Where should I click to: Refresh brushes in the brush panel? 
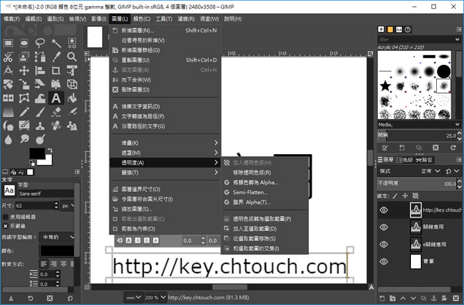pos(453,148)
